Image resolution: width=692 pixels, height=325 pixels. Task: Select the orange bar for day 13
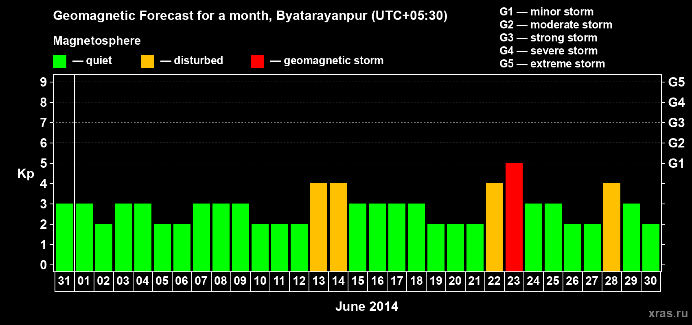(x=319, y=227)
